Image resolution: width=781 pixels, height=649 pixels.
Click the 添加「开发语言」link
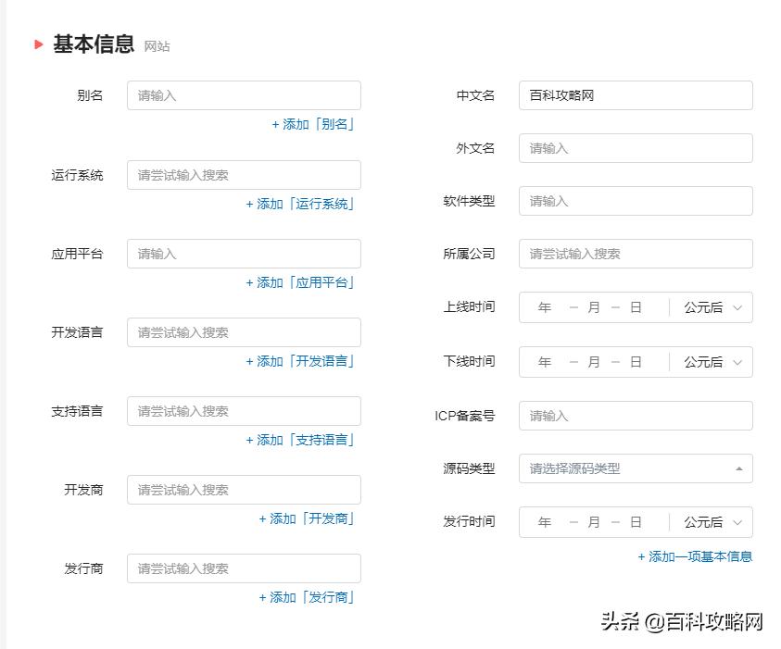(302, 361)
